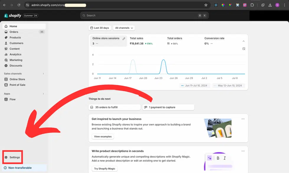
Task: Click the Analytics bar-chart icon
Action: (x=6, y=54)
